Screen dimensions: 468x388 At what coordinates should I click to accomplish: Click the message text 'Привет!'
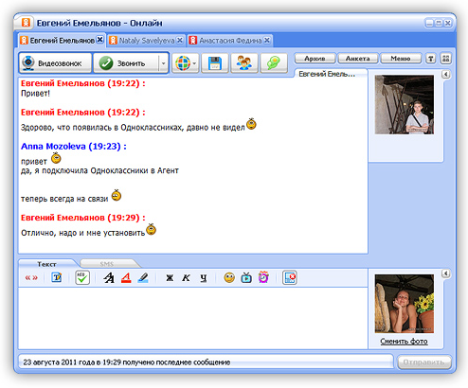click(x=35, y=94)
